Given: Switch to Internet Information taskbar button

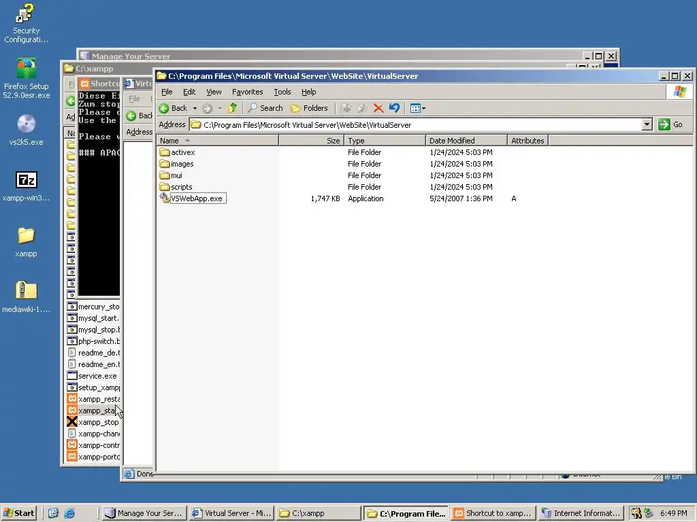Looking at the screenshot, I should (x=580, y=513).
